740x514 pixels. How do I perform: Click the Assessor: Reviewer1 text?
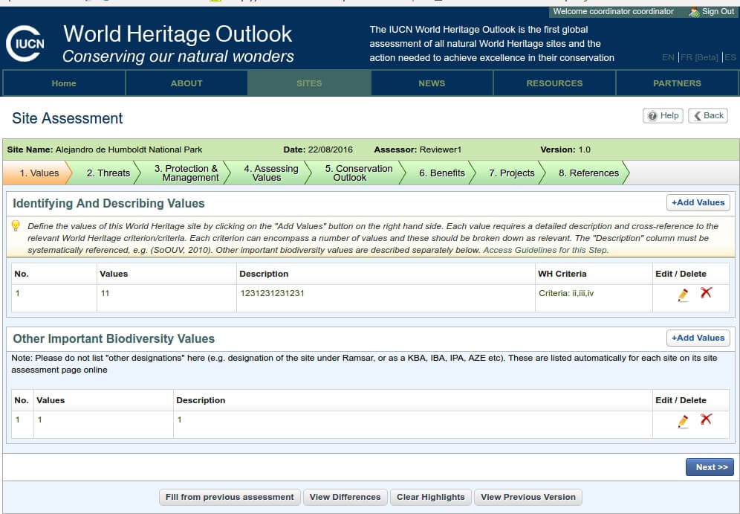click(x=418, y=150)
